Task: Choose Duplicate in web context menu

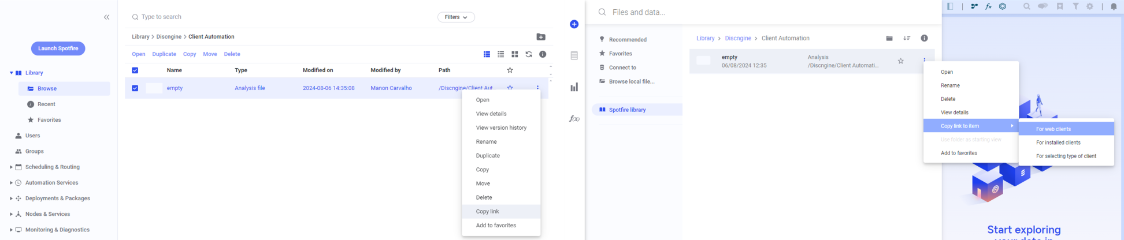Action: point(501,156)
